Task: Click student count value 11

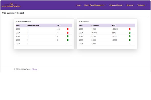Action: (27, 33)
